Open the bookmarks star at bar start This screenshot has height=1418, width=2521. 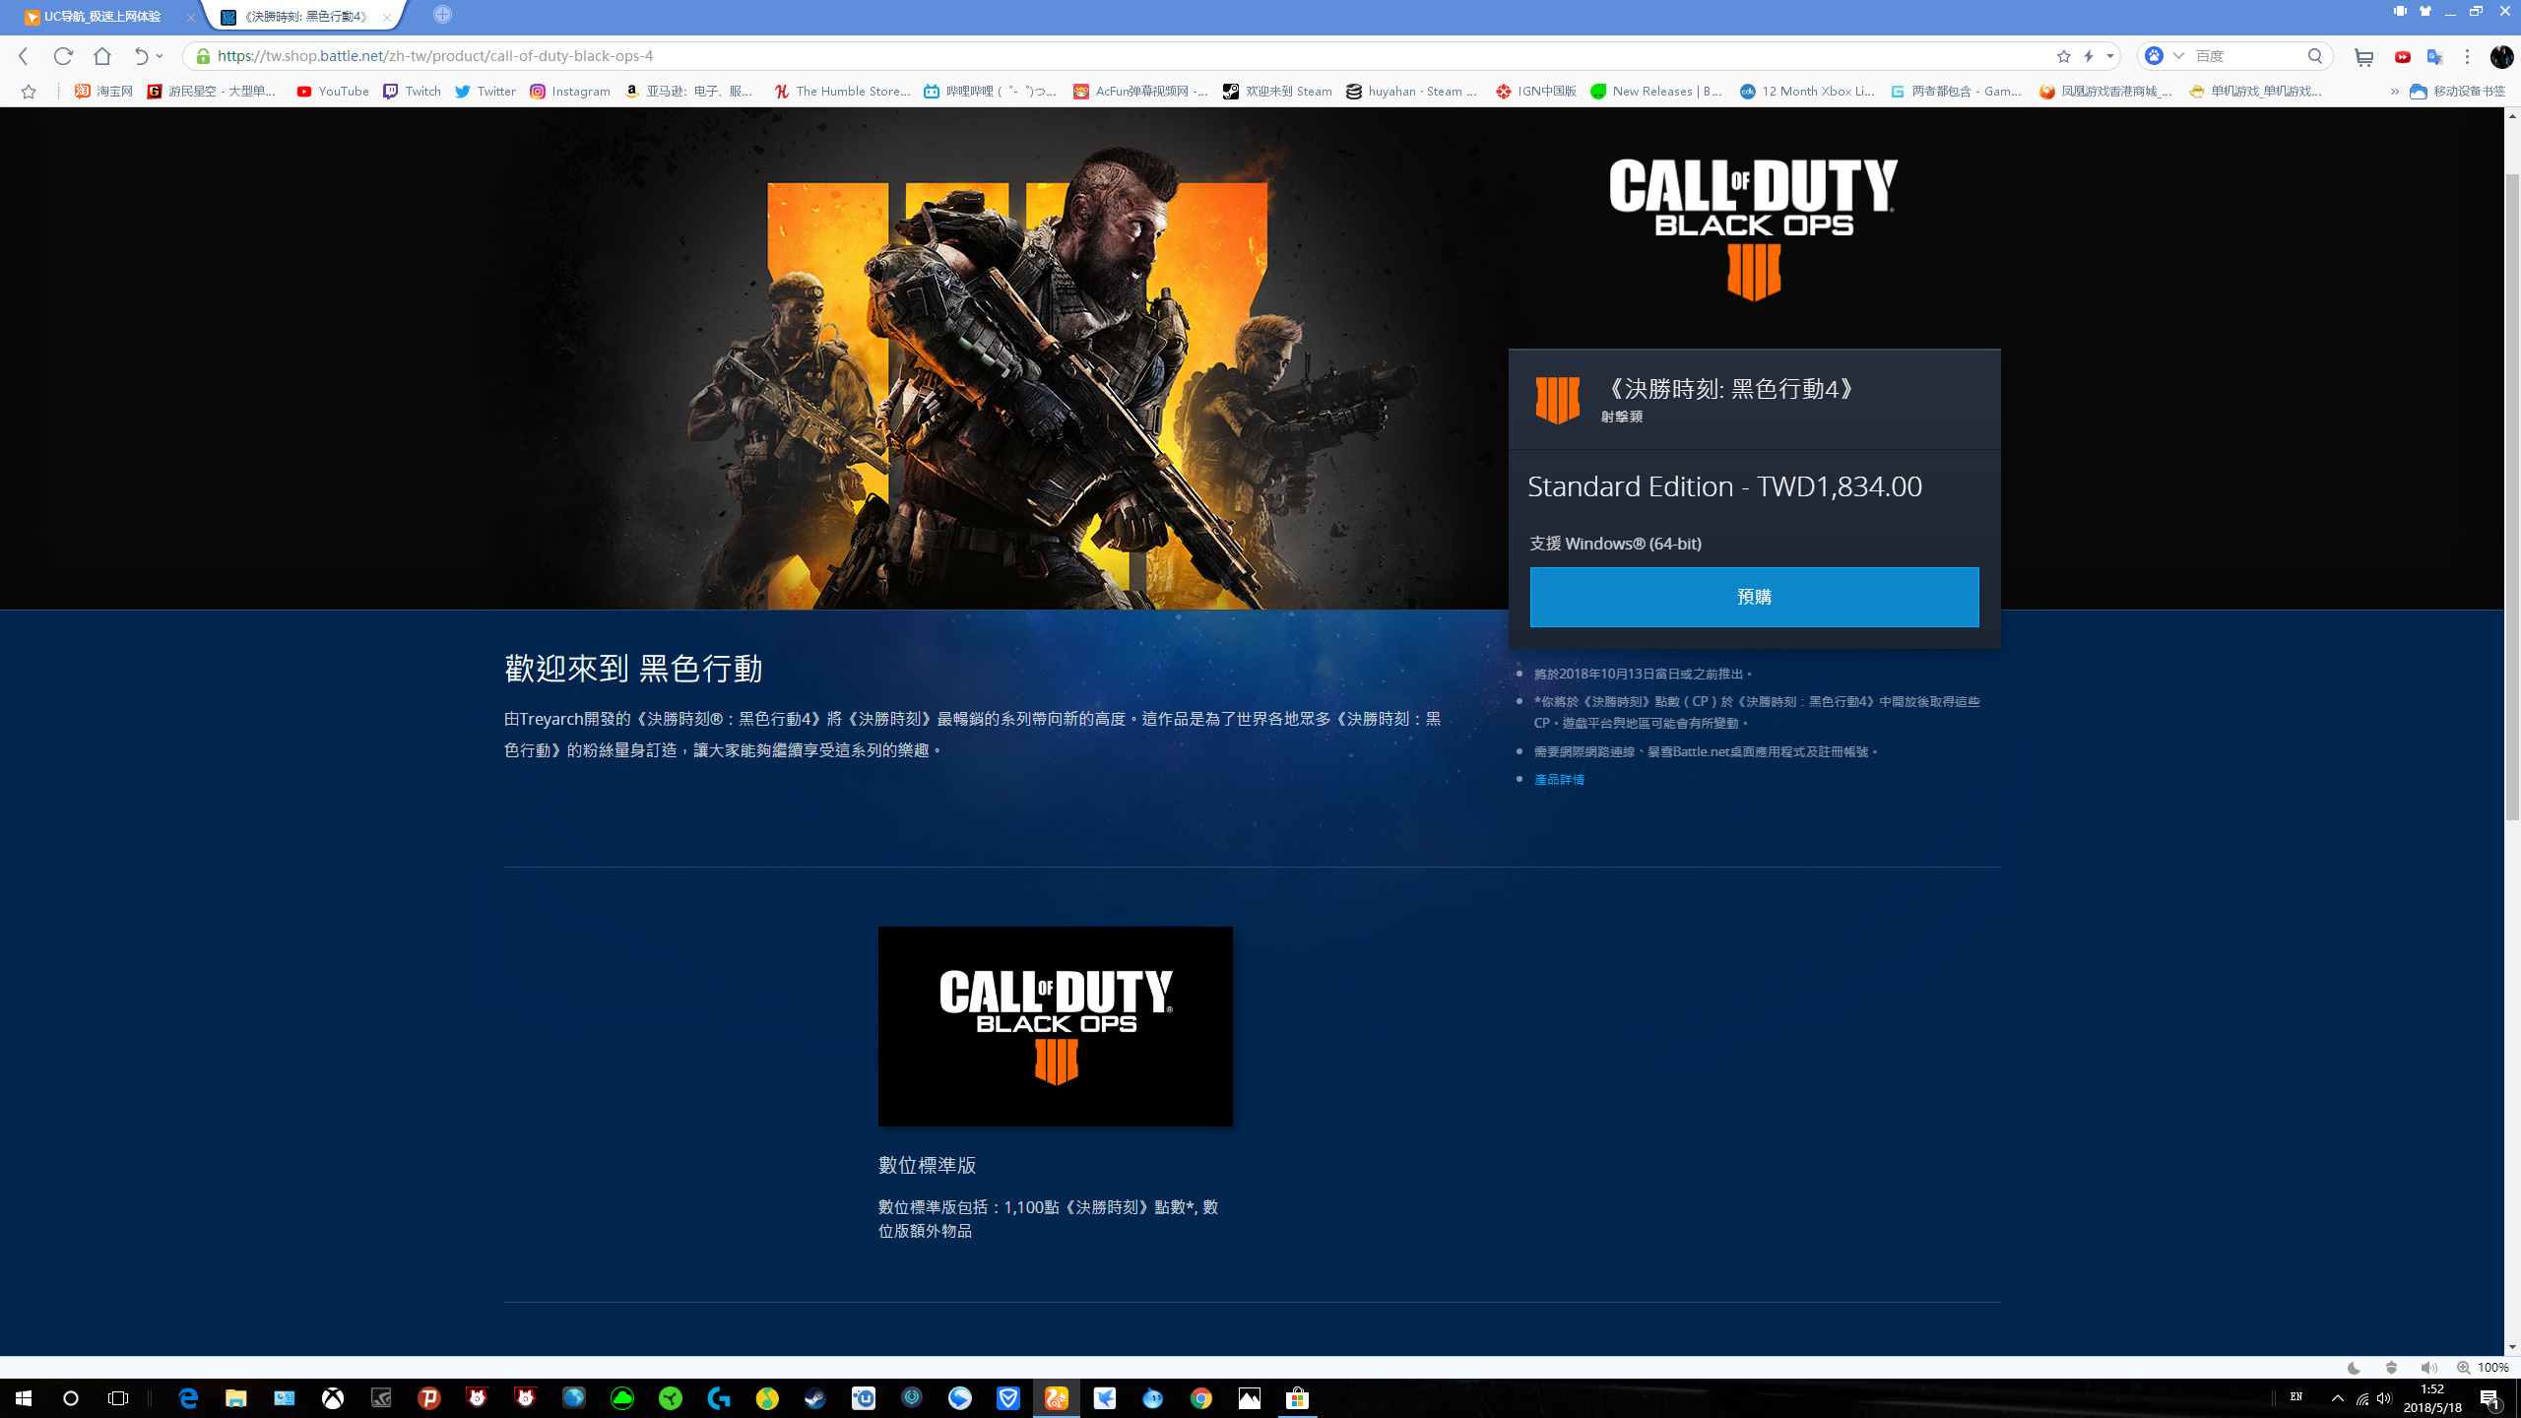(x=29, y=92)
